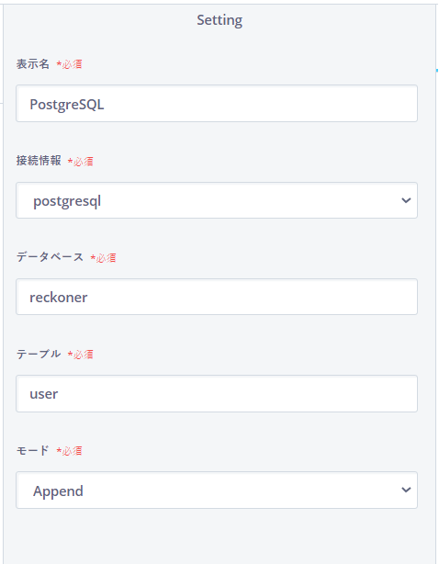439x564 pixels.
Task: Click the データベース field showing reckoner
Action: [217, 297]
